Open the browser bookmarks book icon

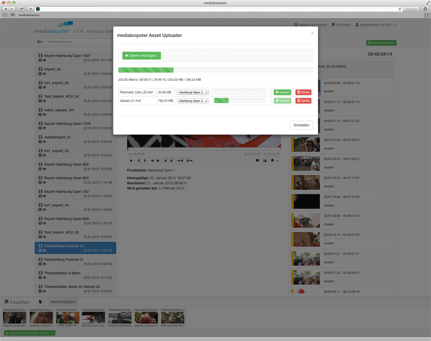[x=5, y=15]
